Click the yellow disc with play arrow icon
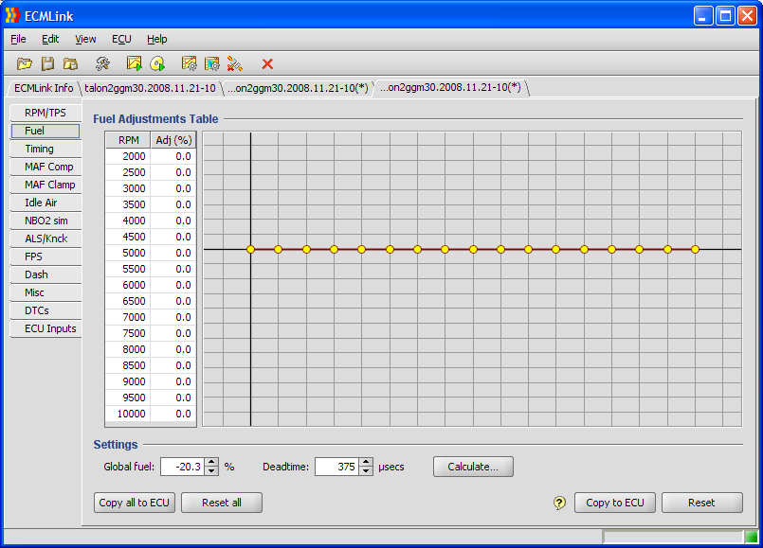The height and width of the screenshot is (548, 763). (x=157, y=63)
